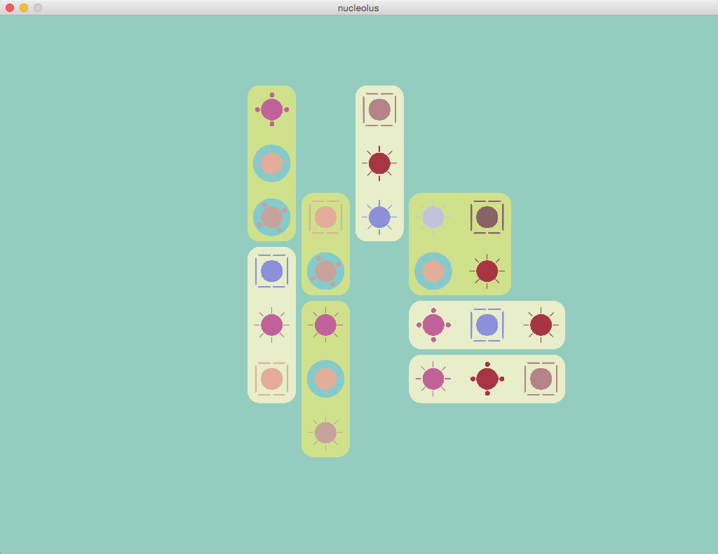Click the blue bracketed circle between two red-toned circles
The width and height of the screenshot is (718, 554).
487,325
